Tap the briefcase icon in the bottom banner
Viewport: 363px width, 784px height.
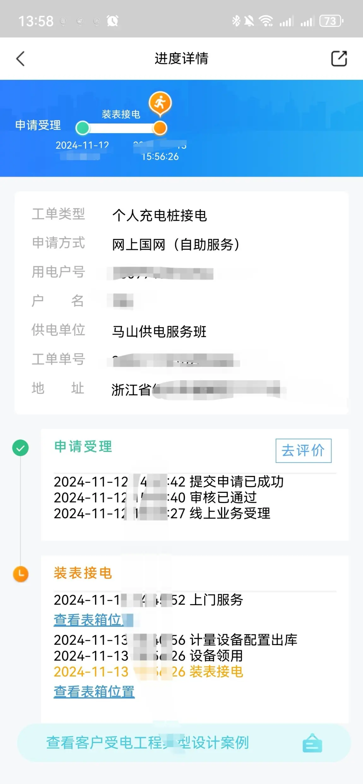pos(312,743)
